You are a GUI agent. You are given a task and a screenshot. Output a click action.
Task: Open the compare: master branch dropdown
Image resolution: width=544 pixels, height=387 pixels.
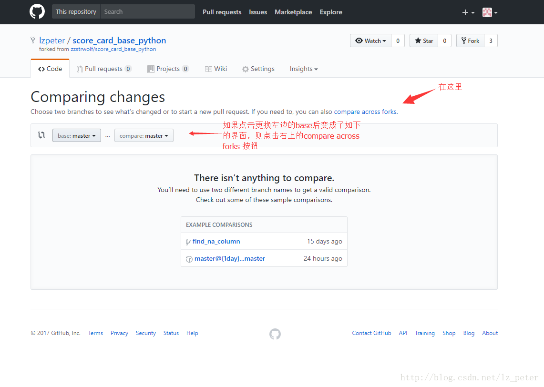coord(144,135)
